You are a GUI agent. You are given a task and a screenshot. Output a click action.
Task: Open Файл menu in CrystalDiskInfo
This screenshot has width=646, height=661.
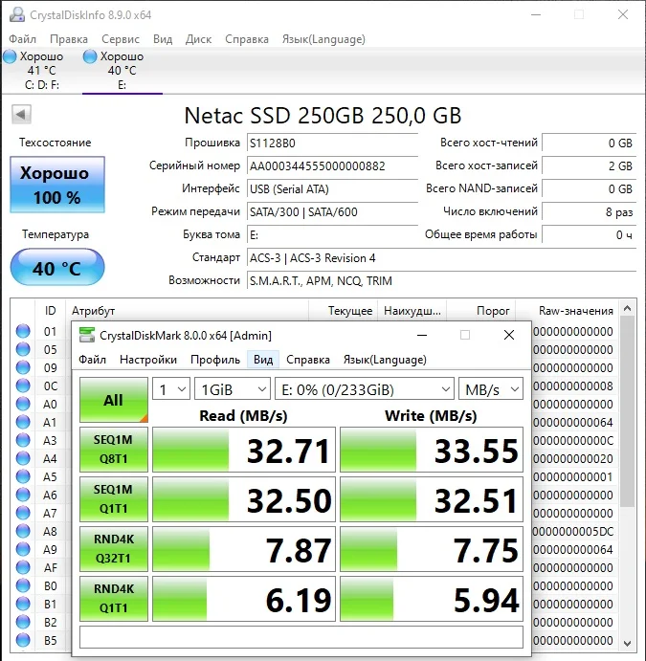coord(22,39)
